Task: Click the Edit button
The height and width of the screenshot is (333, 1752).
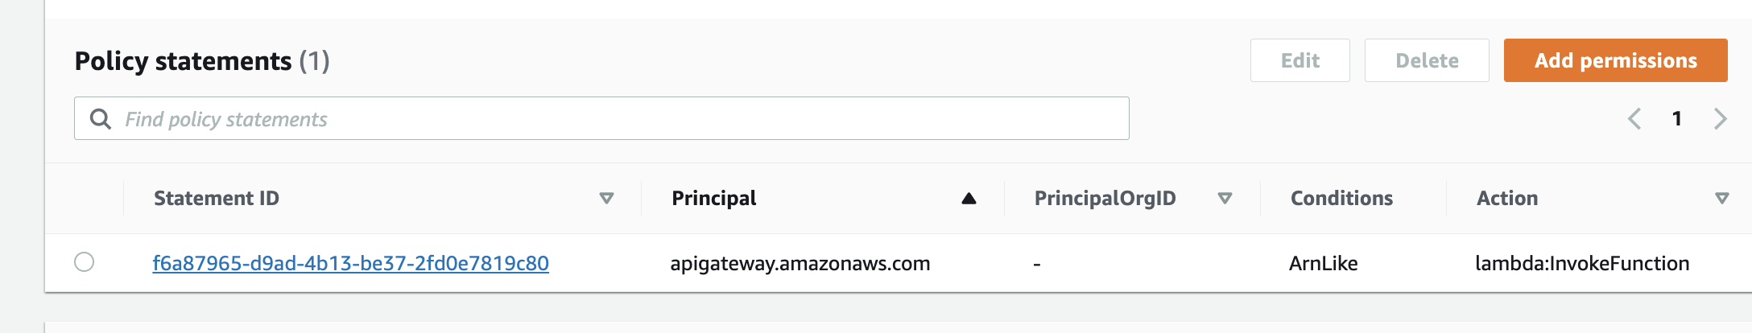Action: click(x=1300, y=60)
